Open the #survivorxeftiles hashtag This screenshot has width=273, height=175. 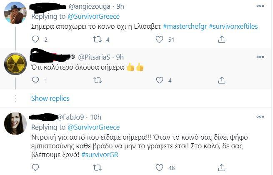233,27
